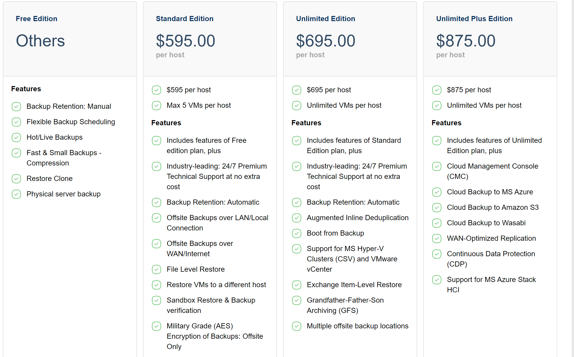Click the checkmark icon next to Hot/Live Backups

[16, 137]
